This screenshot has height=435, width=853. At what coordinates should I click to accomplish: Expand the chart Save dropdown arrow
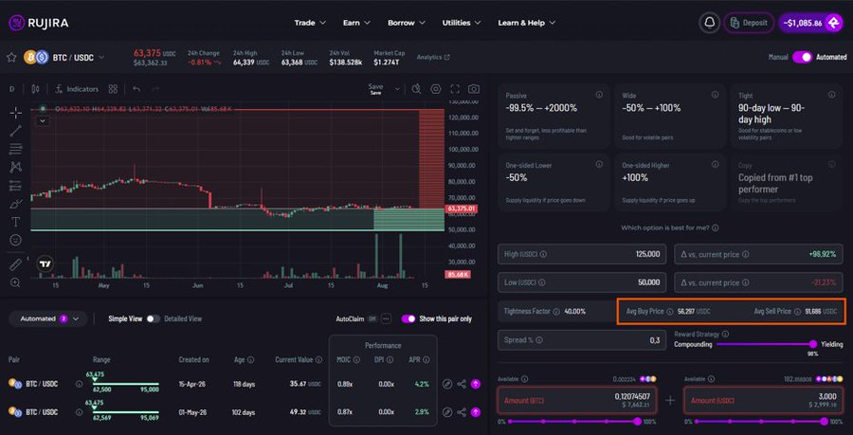tap(398, 89)
